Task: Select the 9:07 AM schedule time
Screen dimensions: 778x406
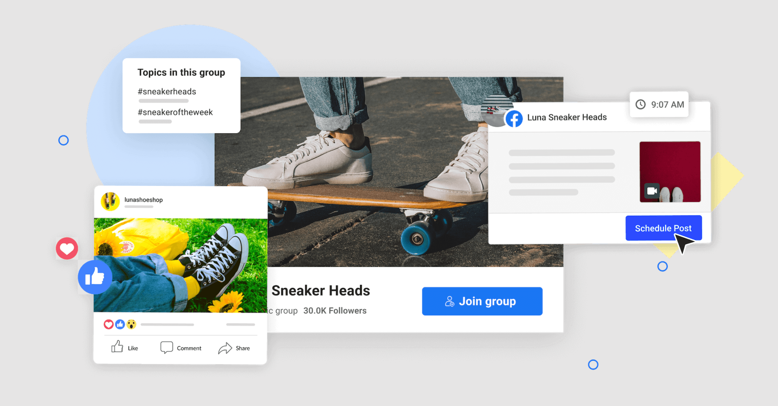Action: click(x=667, y=104)
